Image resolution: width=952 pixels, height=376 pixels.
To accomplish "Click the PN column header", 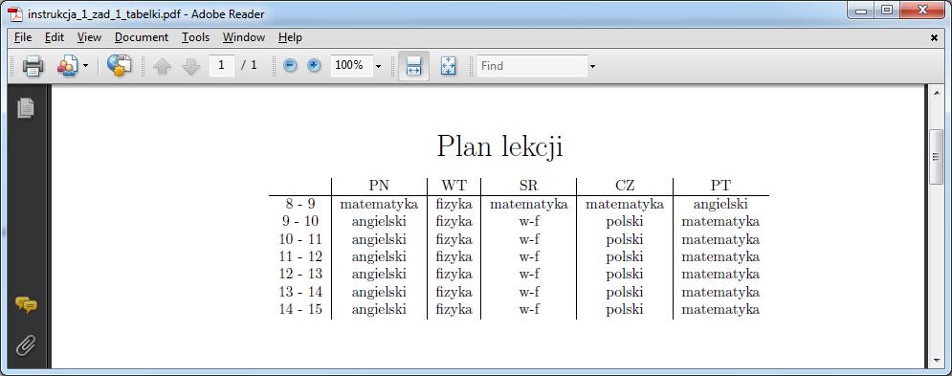I will (x=379, y=186).
